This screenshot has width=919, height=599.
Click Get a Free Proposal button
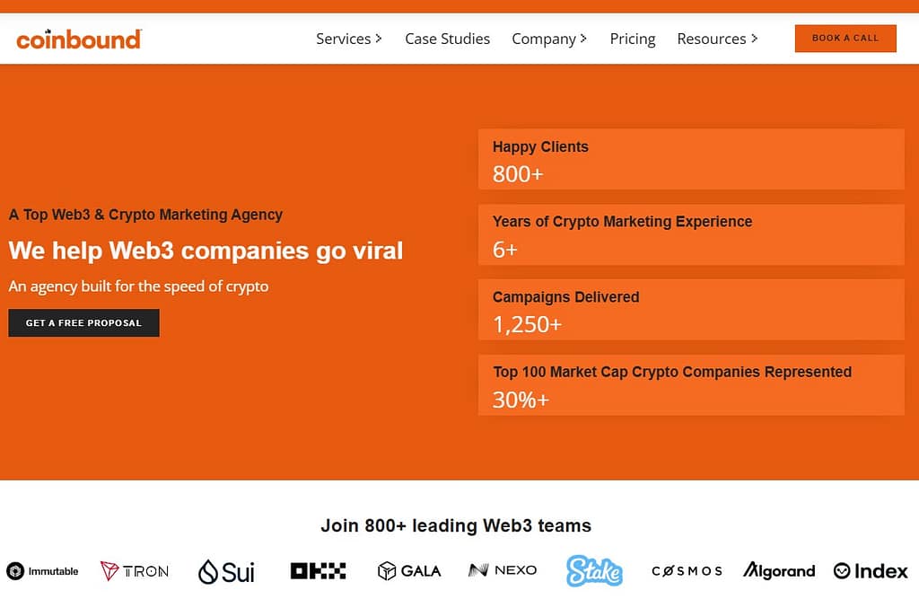pyautogui.click(x=83, y=323)
